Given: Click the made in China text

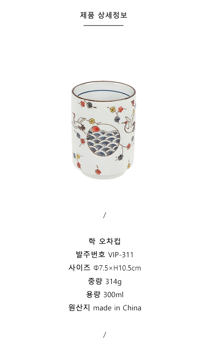Looking at the screenshot, I should pos(117,308).
